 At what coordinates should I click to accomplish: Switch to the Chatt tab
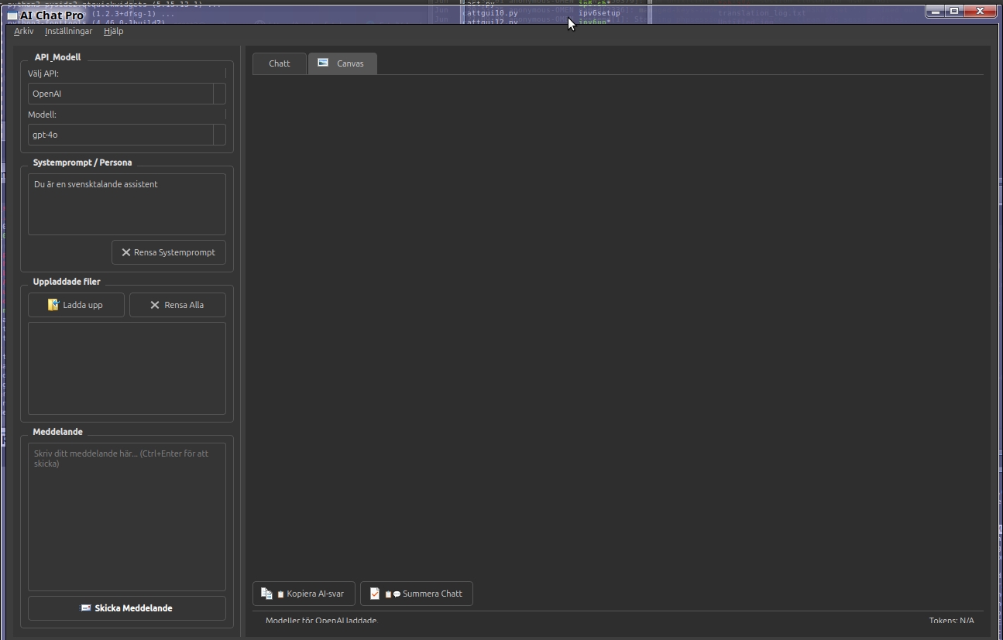coord(280,63)
